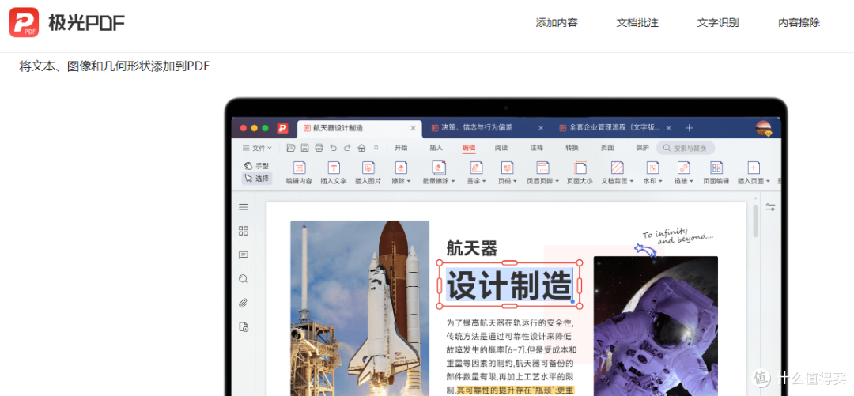
Task: Click the open file folder icon
Action: (x=291, y=148)
